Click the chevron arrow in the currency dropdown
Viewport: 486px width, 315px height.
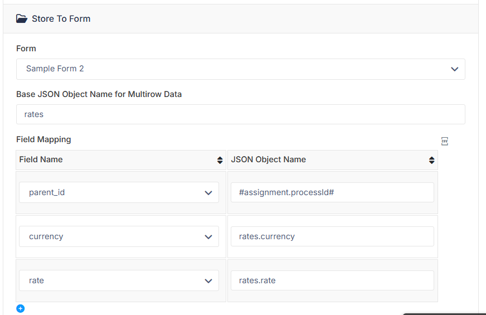click(208, 237)
